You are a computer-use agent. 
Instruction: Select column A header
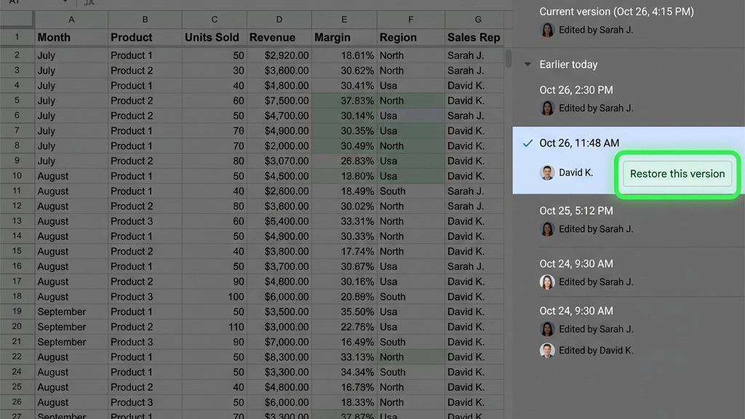tap(71, 20)
